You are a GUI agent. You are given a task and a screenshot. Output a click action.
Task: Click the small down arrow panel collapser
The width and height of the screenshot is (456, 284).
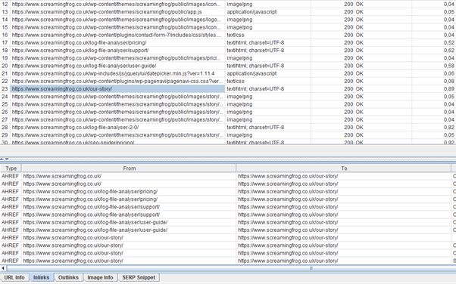(7, 159)
